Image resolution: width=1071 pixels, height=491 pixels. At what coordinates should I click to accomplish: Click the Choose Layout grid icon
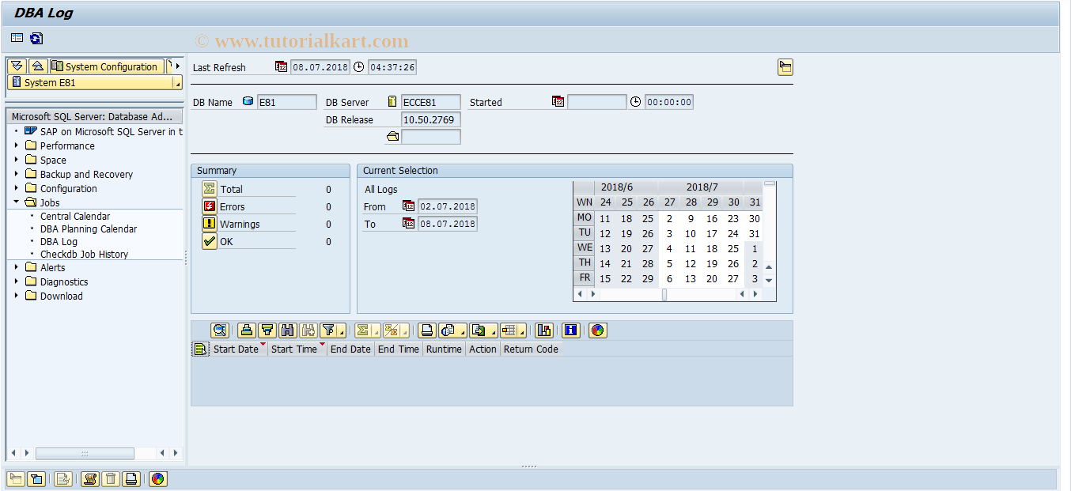(x=509, y=330)
